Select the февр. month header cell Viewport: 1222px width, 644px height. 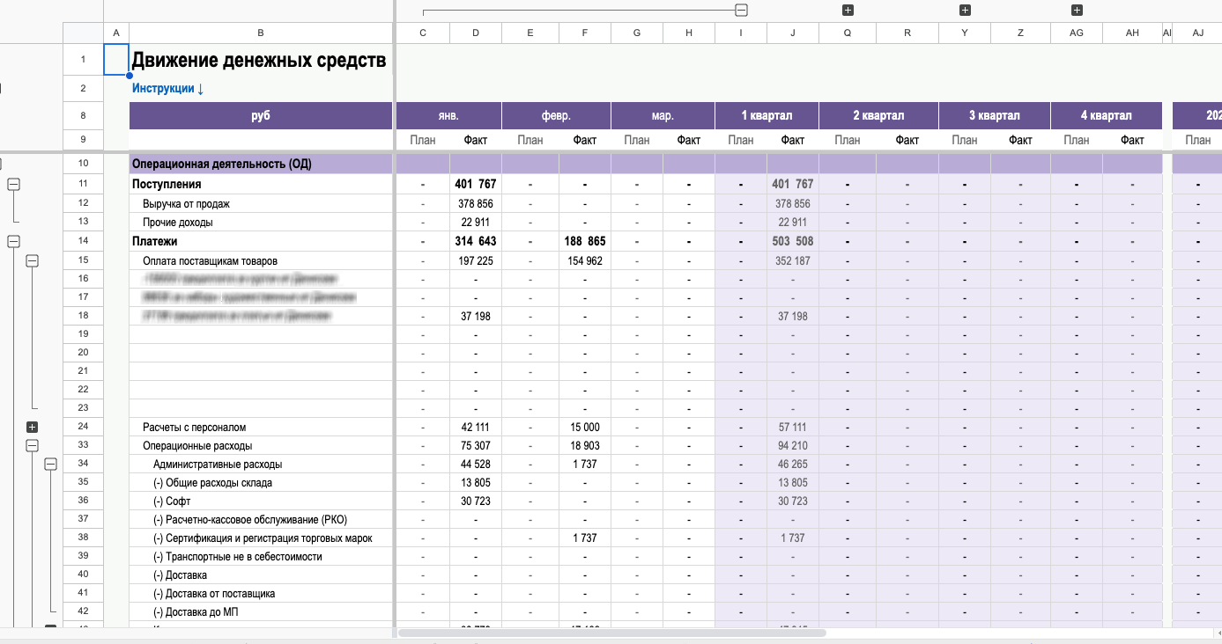[556, 115]
